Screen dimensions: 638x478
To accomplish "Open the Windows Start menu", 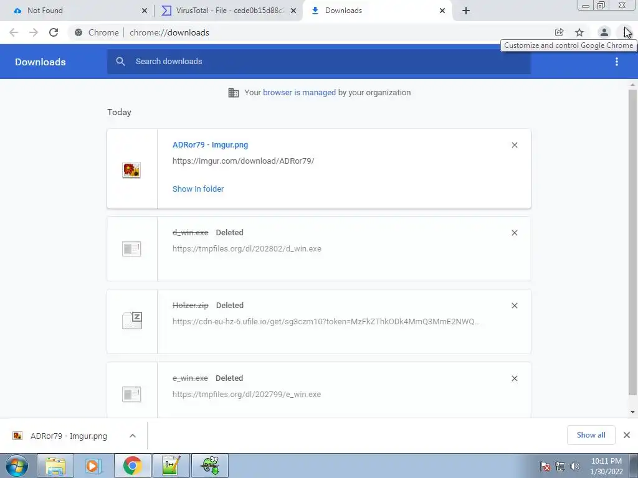I will (16, 466).
